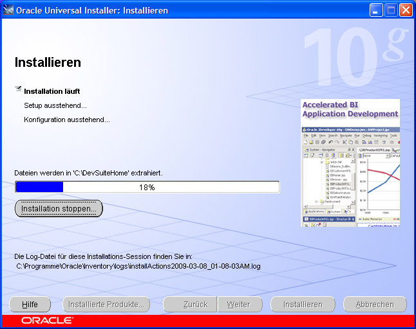Screen dimensions: 416x329
Task: Click the Installieren button
Action: pyautogui.click(x=303, y=305)
